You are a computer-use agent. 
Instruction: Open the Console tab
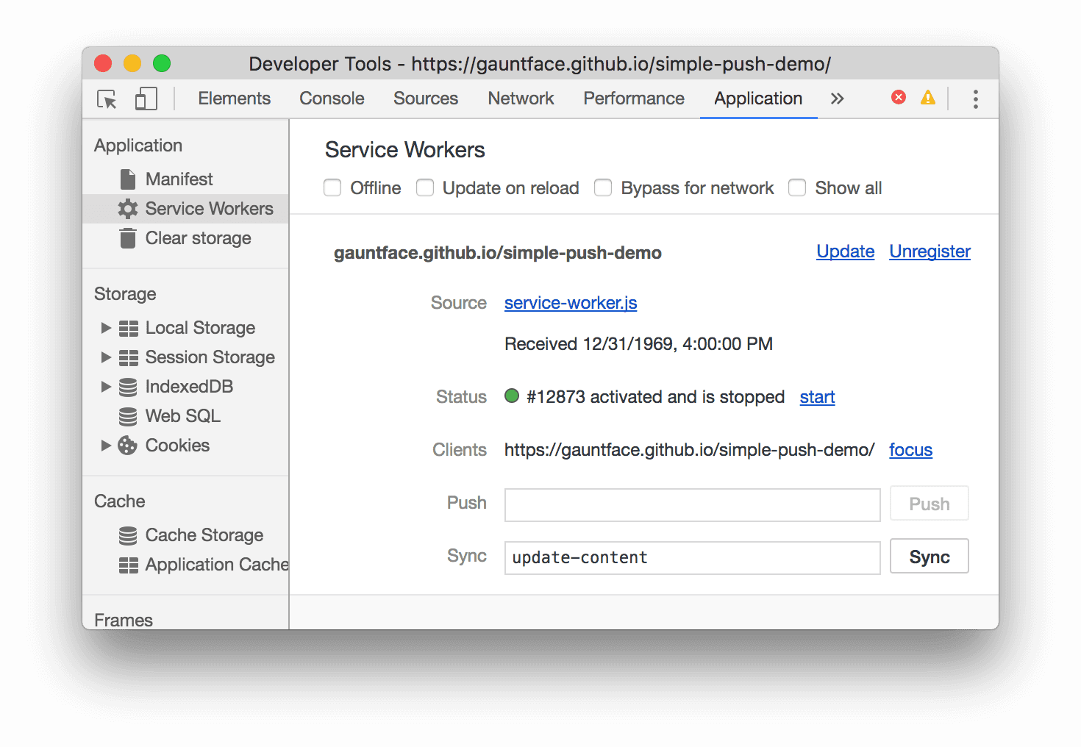coord(332,98)
